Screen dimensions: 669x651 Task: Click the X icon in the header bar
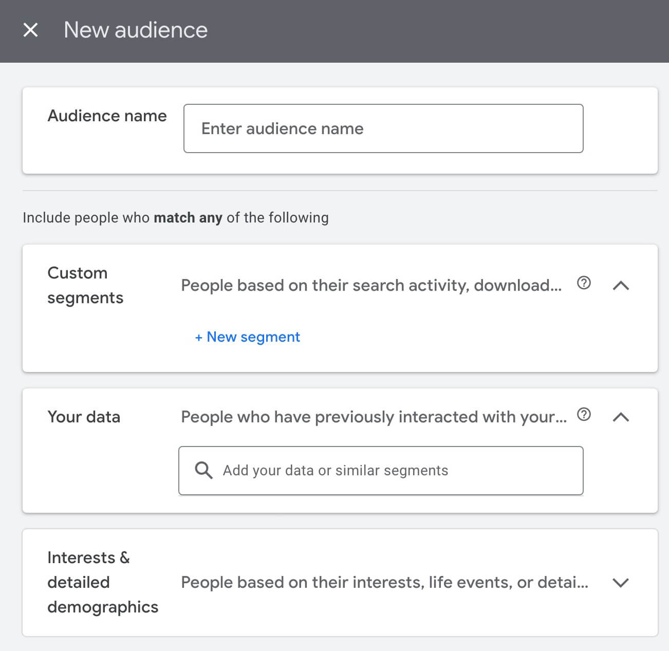click(32, 30)
